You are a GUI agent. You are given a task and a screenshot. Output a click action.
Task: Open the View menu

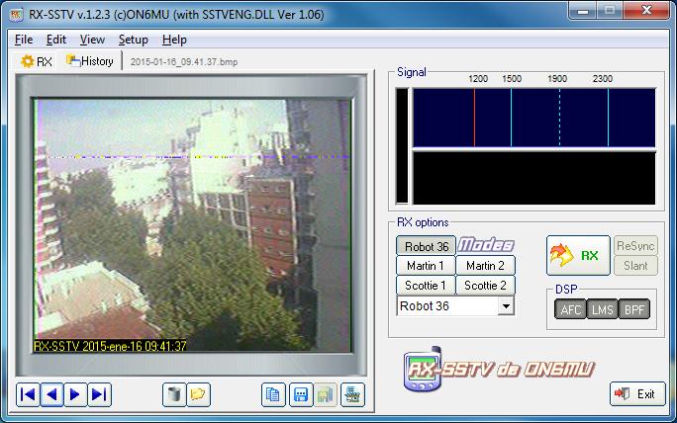tap(92, 40)
